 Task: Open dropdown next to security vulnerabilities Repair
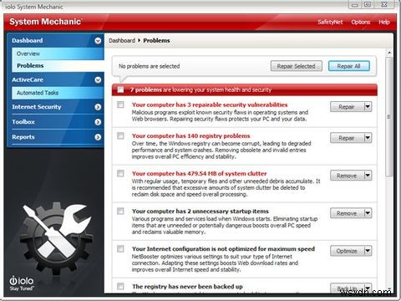coord(368,107)
